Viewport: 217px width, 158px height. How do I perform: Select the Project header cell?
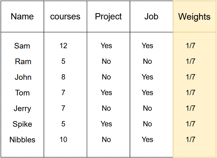108,17
